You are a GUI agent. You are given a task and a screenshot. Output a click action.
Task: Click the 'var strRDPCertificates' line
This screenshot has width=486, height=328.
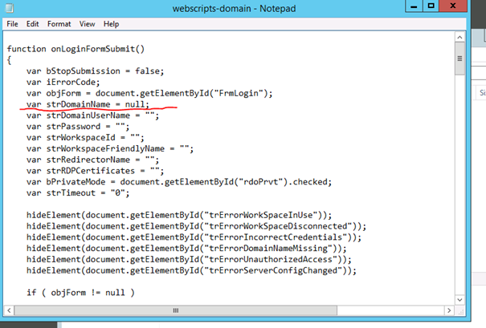95,171
